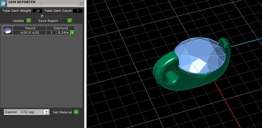The image size is (262, 128).
Task: Close the Gem Reporter panel
Action: coord(81,3)
